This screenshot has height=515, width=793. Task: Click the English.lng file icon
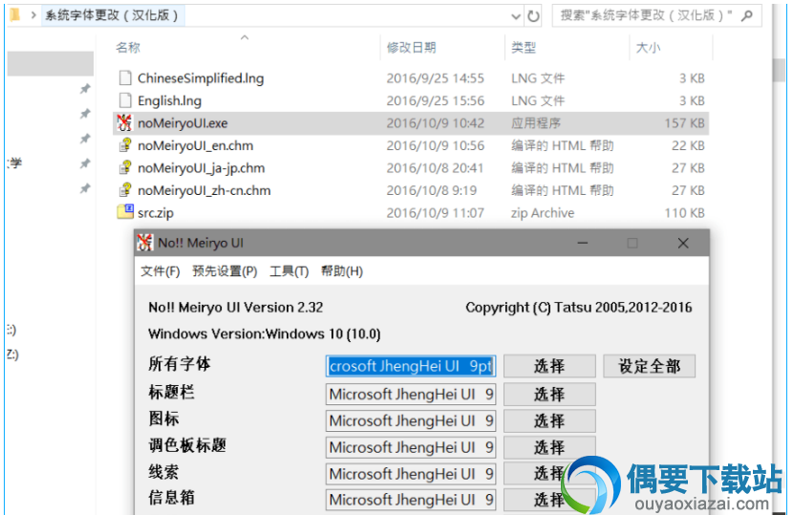[125, 100]
